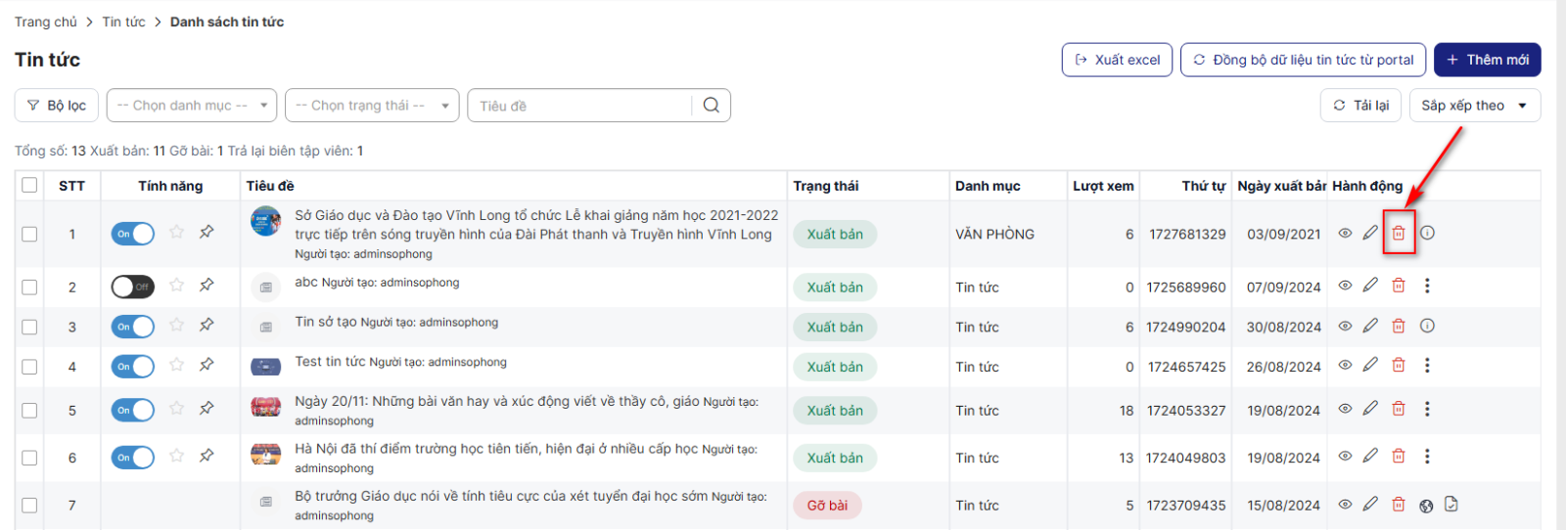Open the Sắp xếp theo sort dropdown
Image resolution: width=1566 pixels, height=530 pixels.
click(x=1474, y=106)
